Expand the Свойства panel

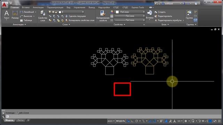(119, 24)
